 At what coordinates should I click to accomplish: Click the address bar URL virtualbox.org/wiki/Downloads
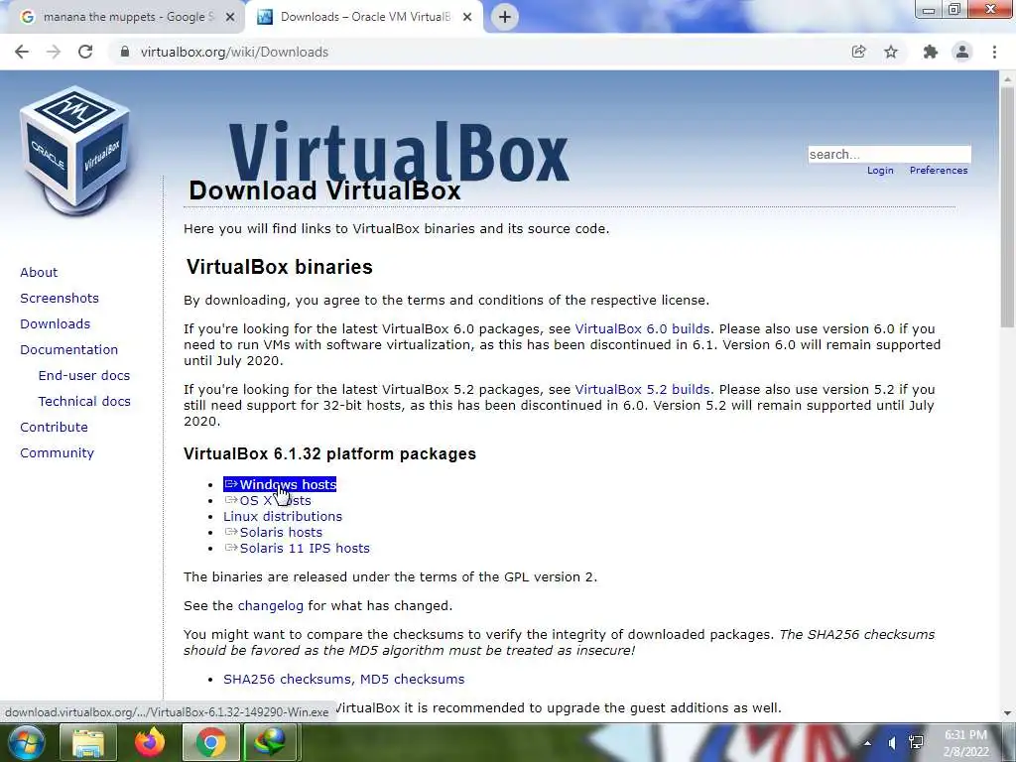234,52
